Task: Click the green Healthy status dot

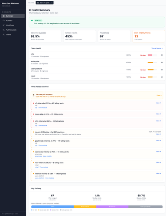Action: pos(32,20)
